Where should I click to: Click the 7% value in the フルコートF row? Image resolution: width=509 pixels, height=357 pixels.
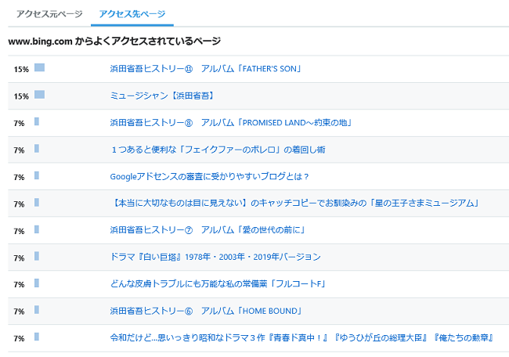[19, 284]
